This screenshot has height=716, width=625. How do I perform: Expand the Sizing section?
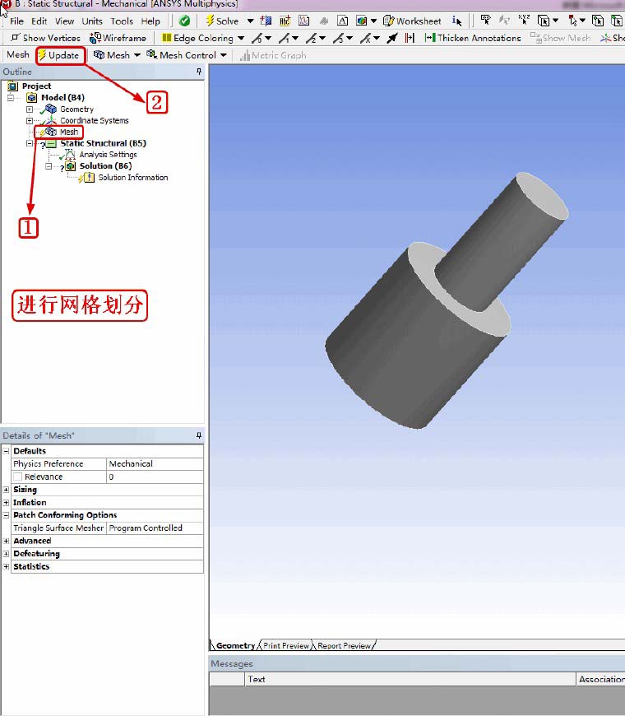click(6, 490)
